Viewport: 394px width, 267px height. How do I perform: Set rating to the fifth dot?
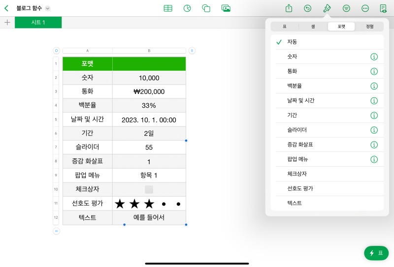tap(178, 204)
